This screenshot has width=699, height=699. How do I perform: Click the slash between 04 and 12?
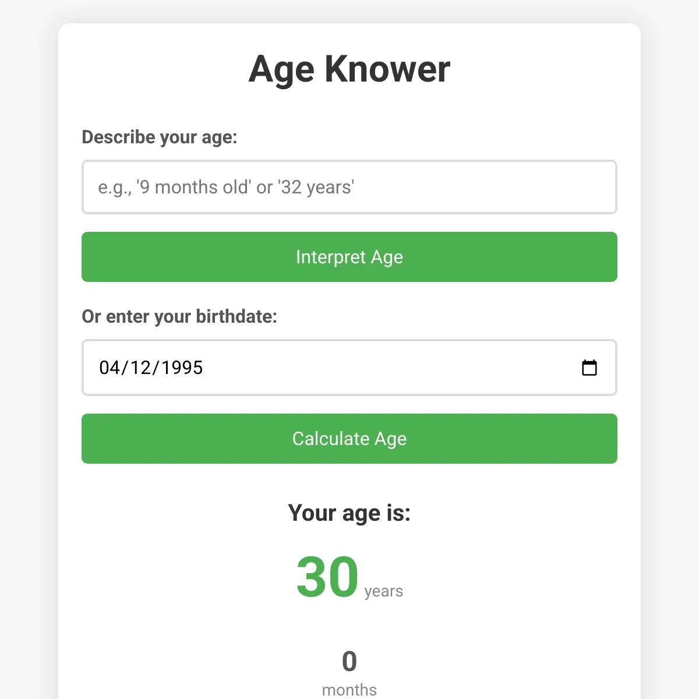pos(125,368)
